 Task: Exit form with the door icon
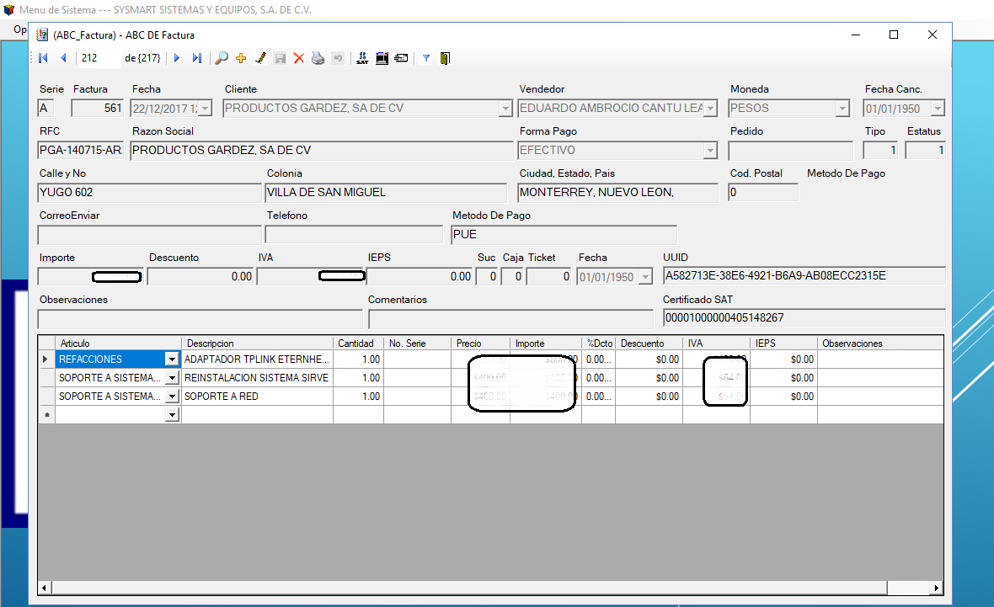[445, 58]
